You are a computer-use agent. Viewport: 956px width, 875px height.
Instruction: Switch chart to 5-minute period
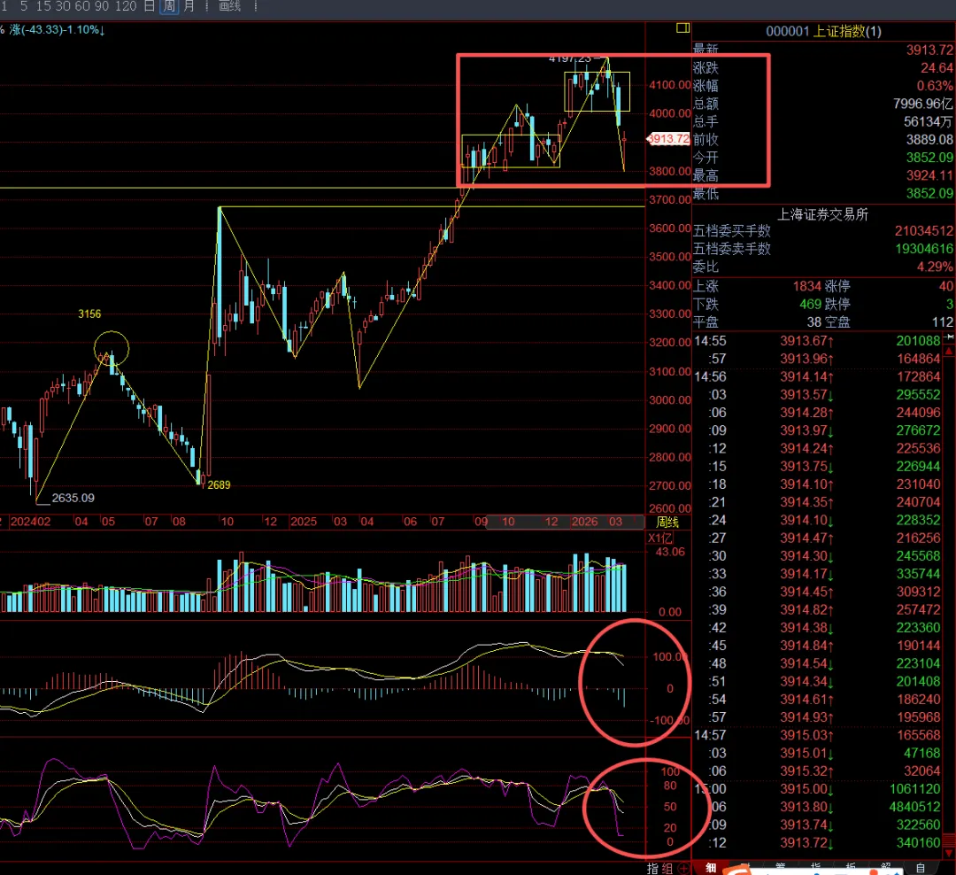pyautogui.click(x=24, y=6)
